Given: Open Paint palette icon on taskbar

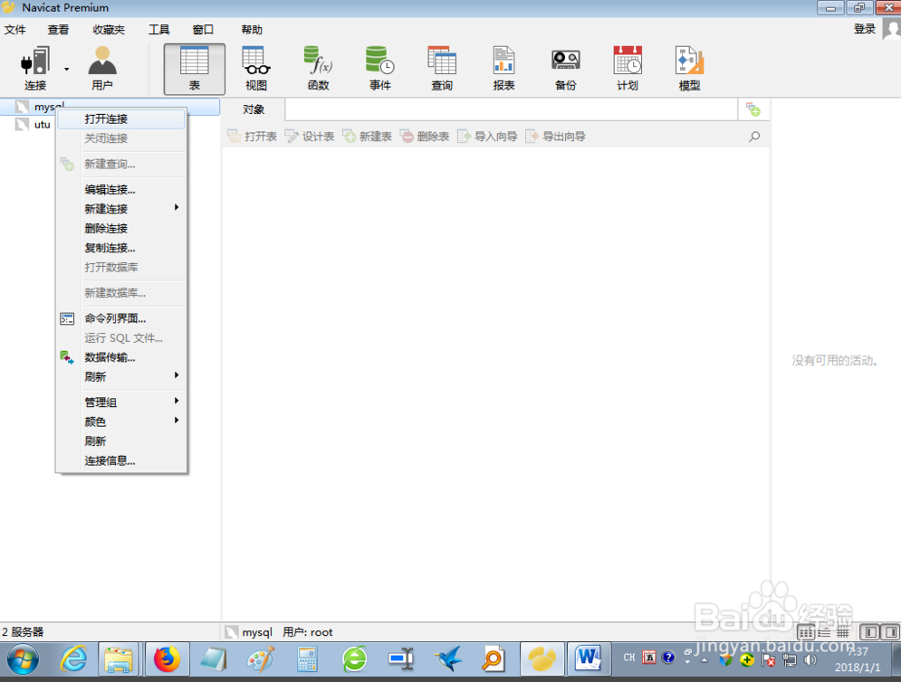Looking at the screenshot, I should tap(261, 659).
